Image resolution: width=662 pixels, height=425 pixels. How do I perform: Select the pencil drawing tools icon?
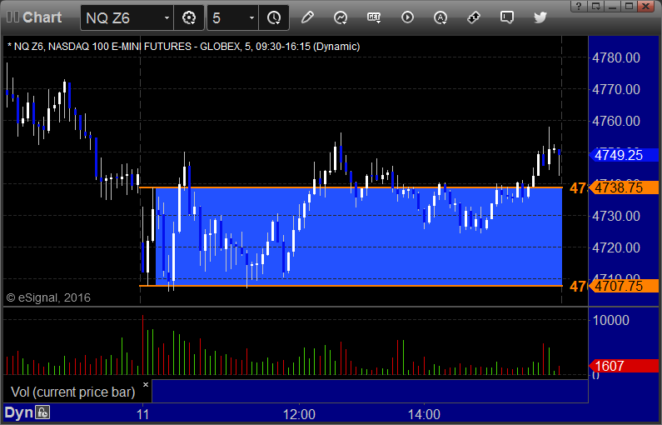click(307, 17)
